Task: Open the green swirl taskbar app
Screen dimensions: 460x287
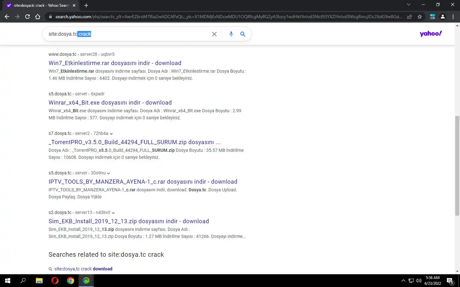Action: click(86, 281)
